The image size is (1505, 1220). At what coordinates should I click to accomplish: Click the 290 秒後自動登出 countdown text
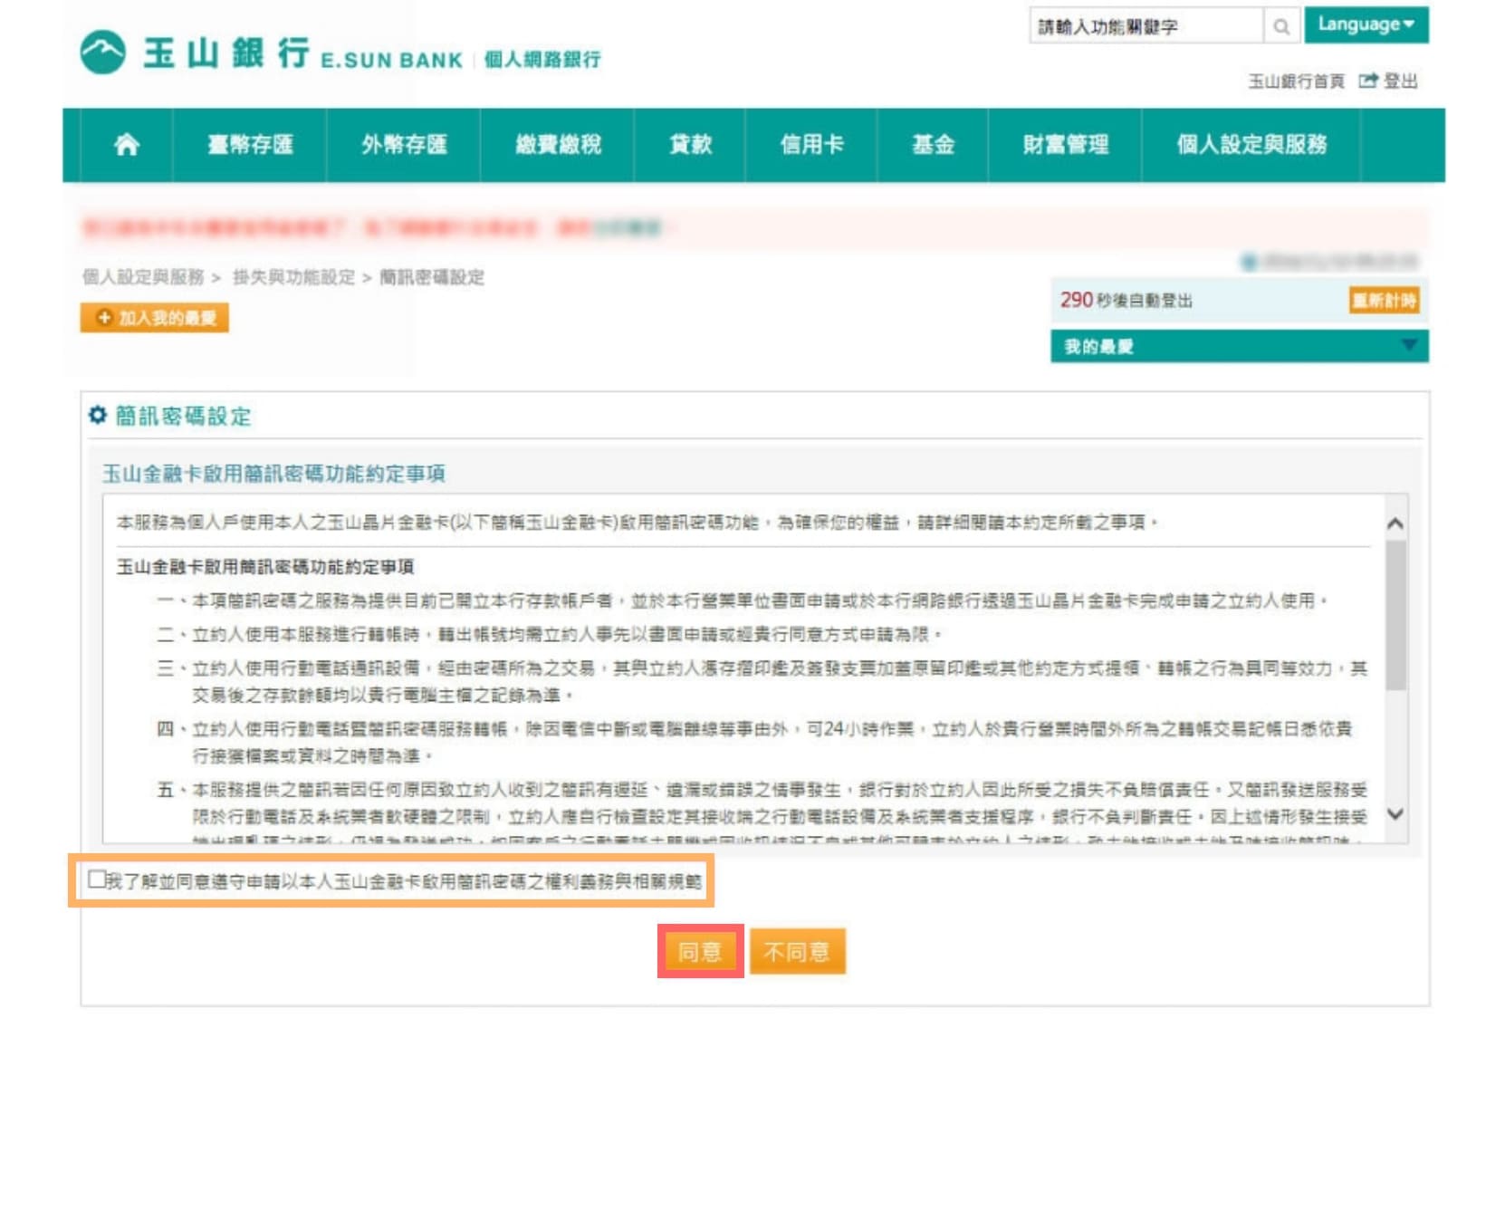pyautogui.click(x=1126, y=301)
